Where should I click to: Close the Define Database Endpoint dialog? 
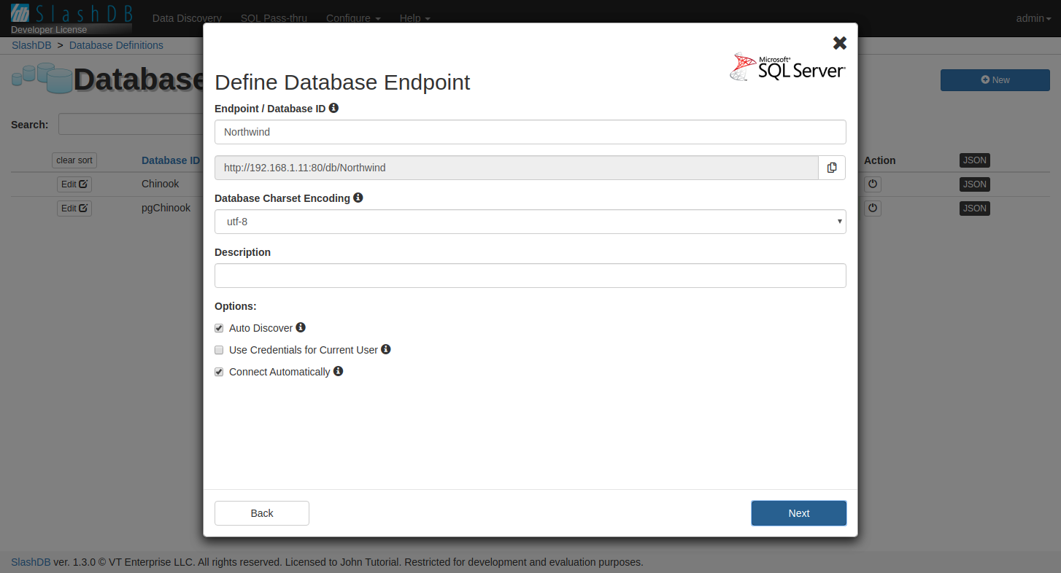[x=840, y=43]
